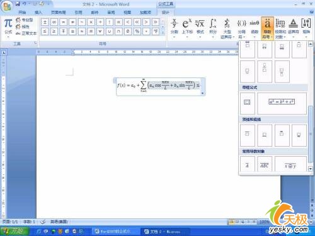Choose the empty boxed formula template

[248, 103]
